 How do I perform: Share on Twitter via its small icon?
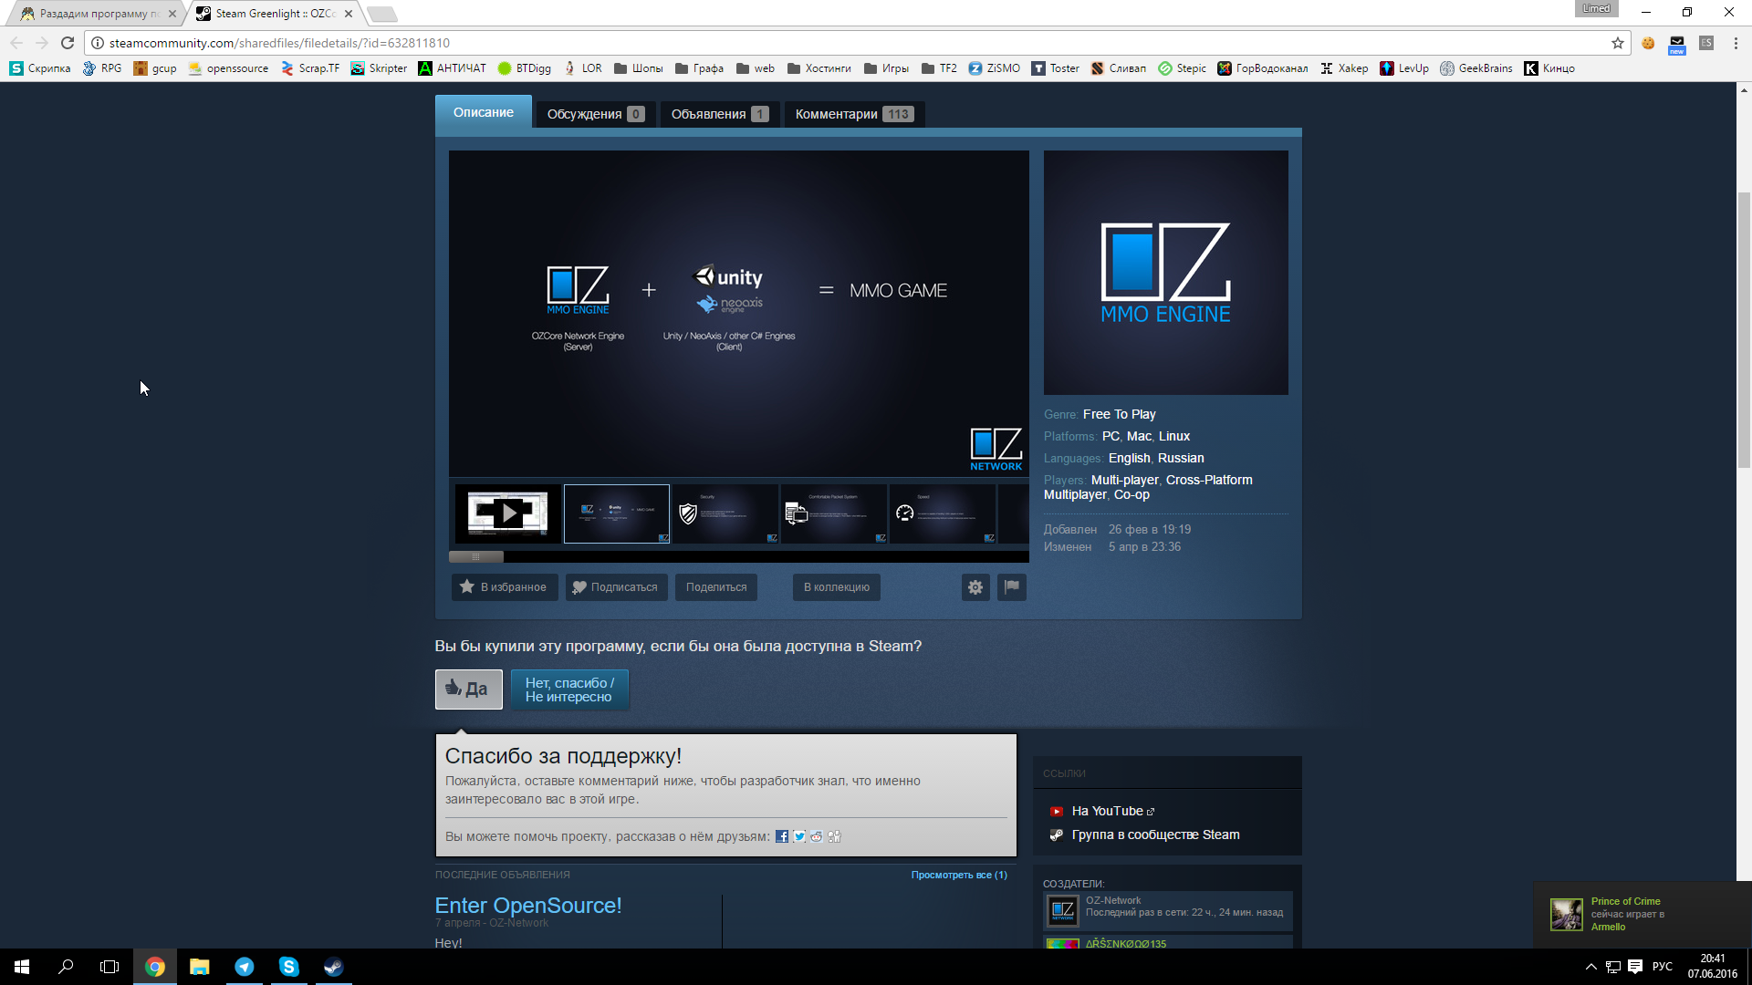(799, 836)
